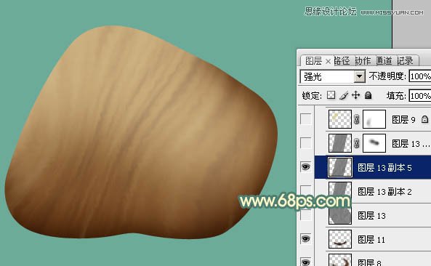
Task: Click link chain icon on 图层 9
Action: click(357, 119)
